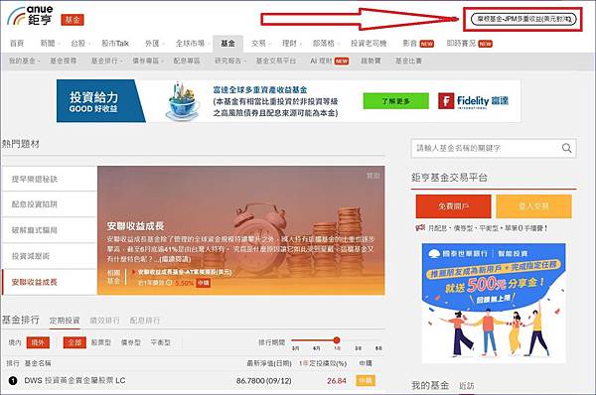
Task: Expand the 我的基金 submenu in the fund bar
Action: point(24,61)
